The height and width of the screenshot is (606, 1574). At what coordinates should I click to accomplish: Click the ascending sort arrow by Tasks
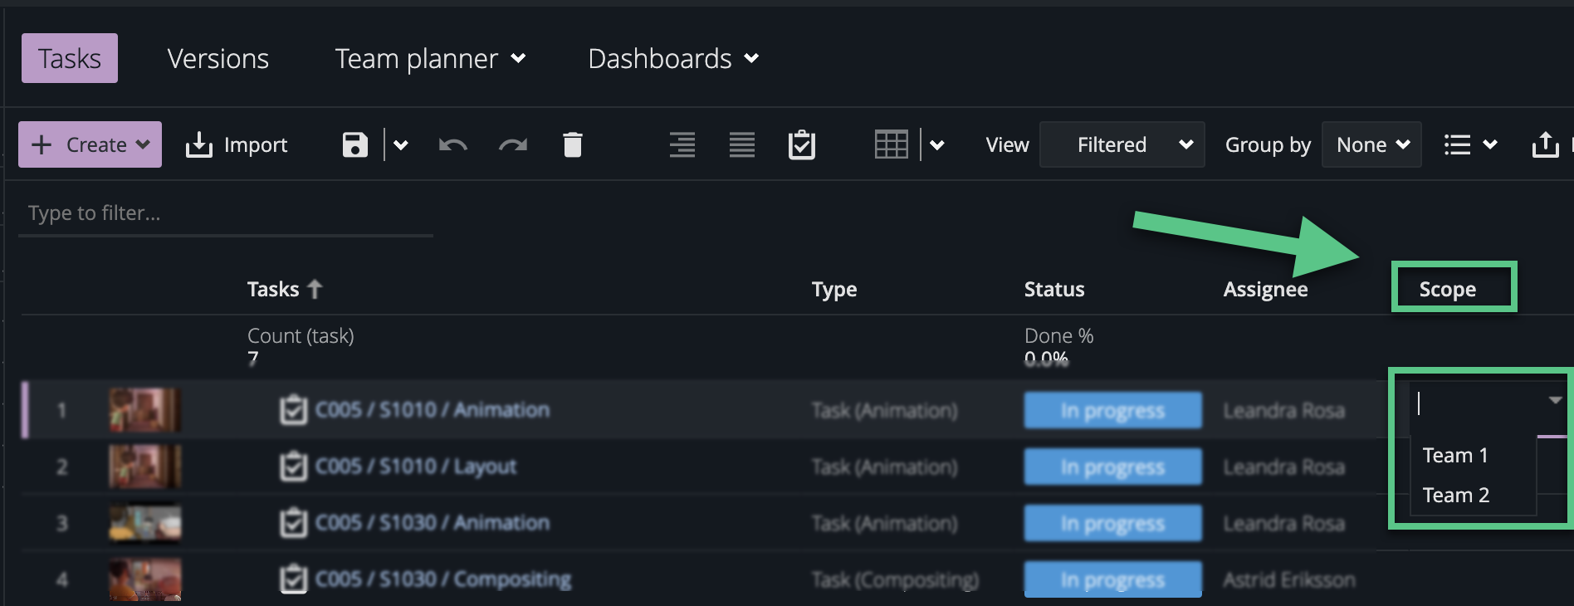point(315,289)
